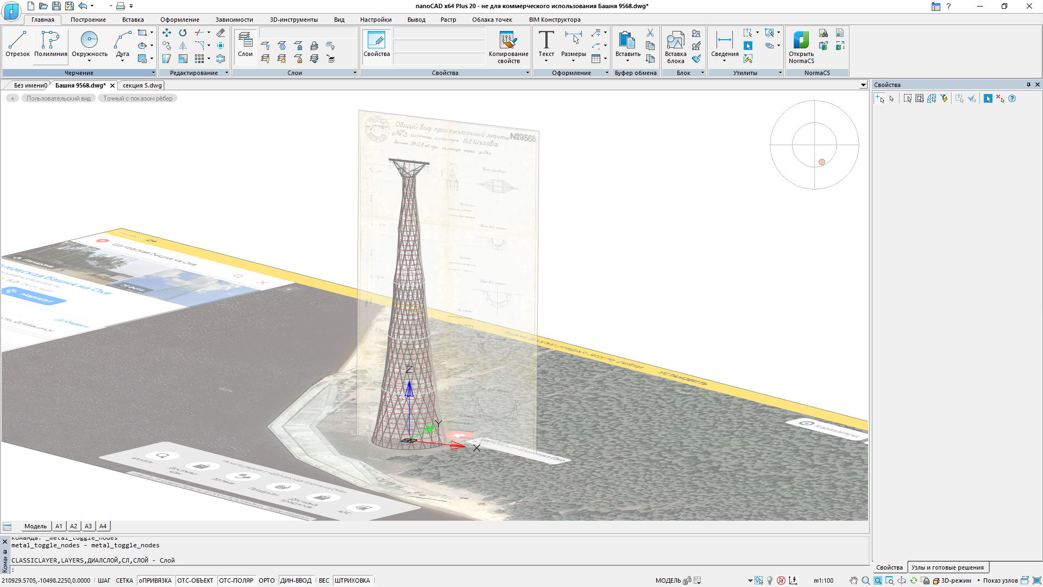Viewport: 1043px width, 587px height.
Task: Open the document tabs list dropdown
Action: [863, 85]
